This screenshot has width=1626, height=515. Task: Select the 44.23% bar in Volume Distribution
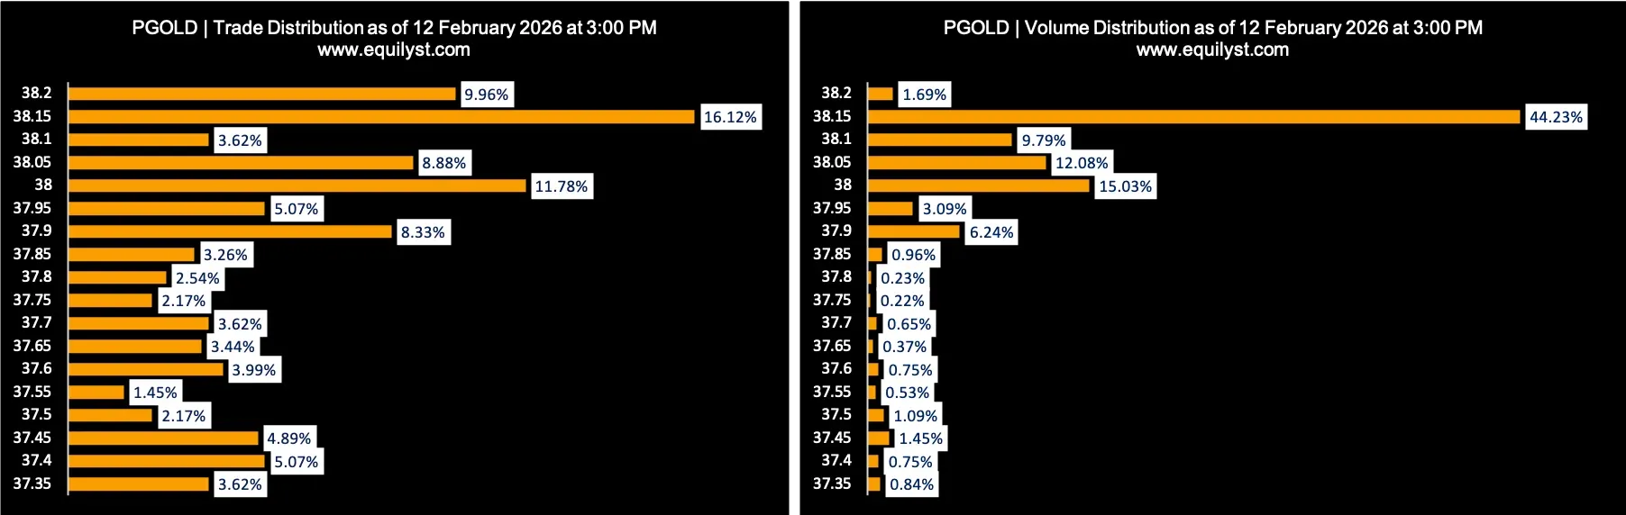point(1193,117)
